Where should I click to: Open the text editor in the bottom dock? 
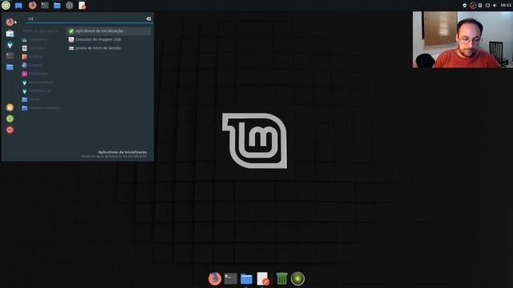(x=263, y=278)
